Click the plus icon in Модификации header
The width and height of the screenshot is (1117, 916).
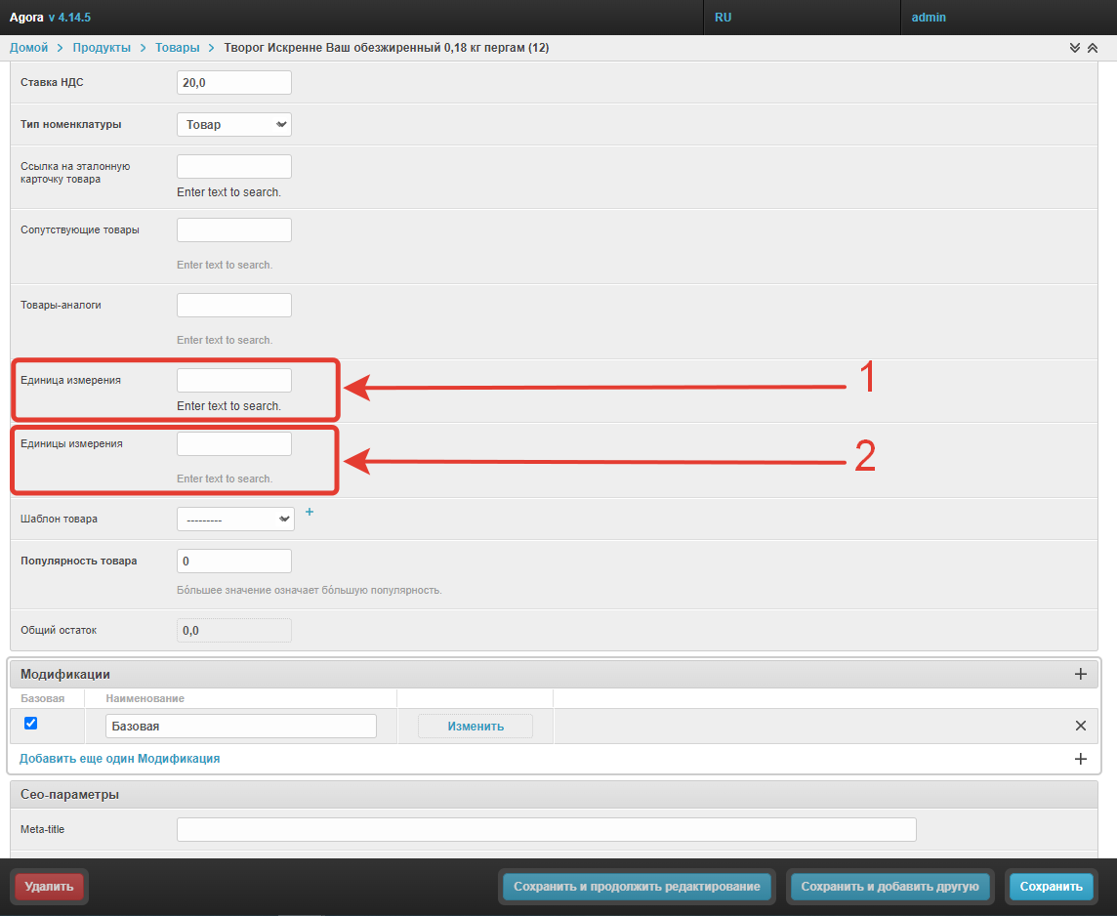[1080, 674]
